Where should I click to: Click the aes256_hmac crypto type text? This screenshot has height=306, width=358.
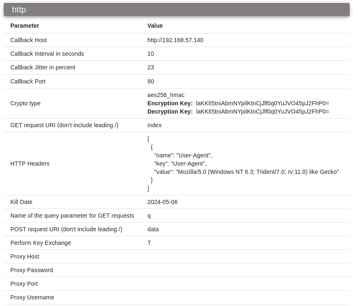click(166, 95)
